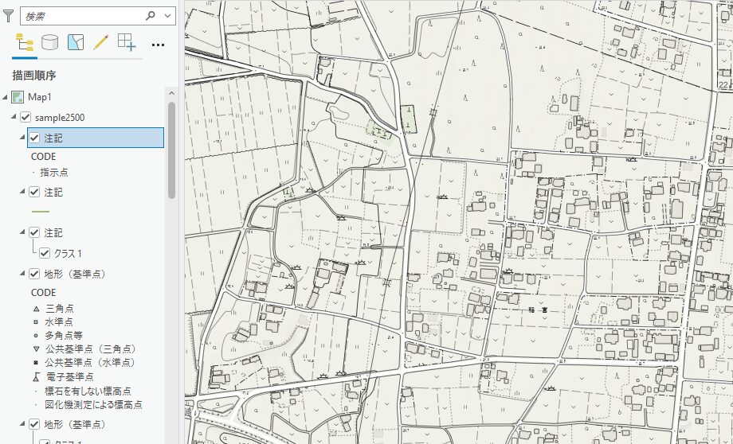
Task: Click the filter funnel icon
Action: [9, 15]
